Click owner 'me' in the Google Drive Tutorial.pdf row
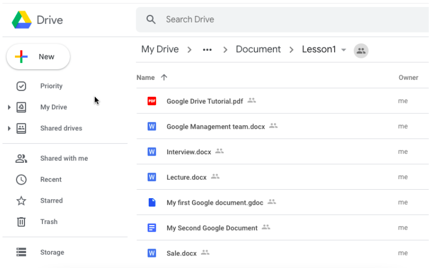 pos(403,101)
